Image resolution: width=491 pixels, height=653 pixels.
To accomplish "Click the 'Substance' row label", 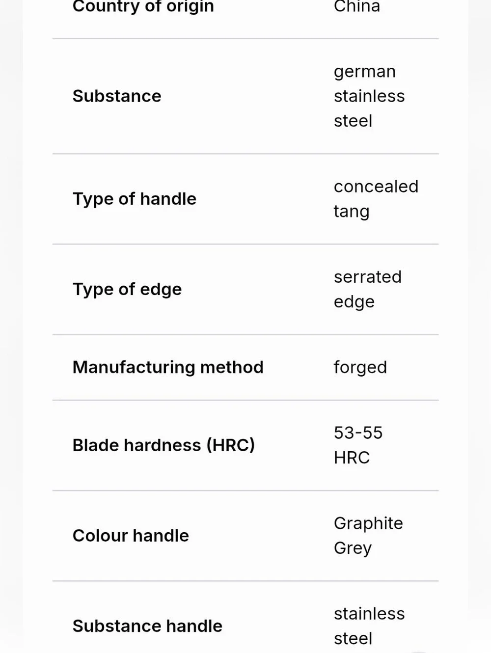I will pyautogui.click(x=117, y=96).
